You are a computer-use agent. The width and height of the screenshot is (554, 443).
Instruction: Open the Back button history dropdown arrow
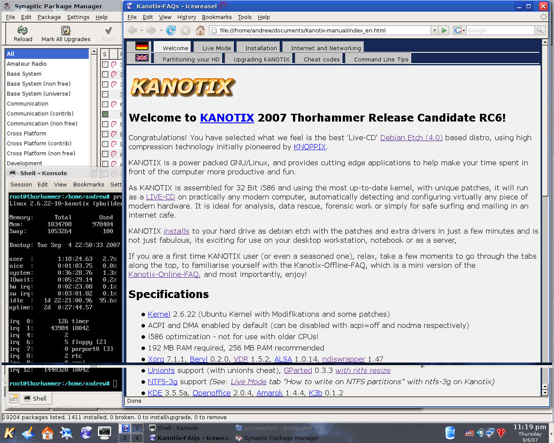tap(142, 30)
